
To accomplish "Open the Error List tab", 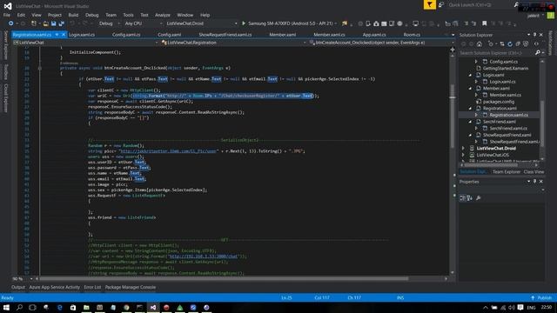I will click(92, 287).
